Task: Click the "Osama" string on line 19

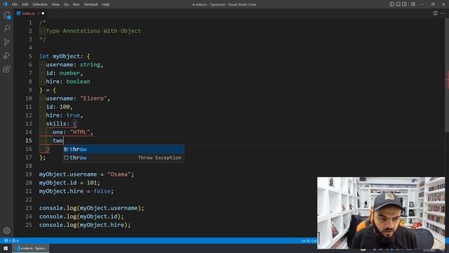Action: point(119,174)
